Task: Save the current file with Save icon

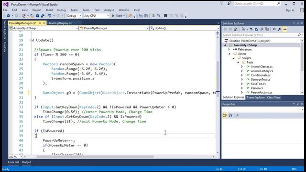Action: [x=37, y=16]
